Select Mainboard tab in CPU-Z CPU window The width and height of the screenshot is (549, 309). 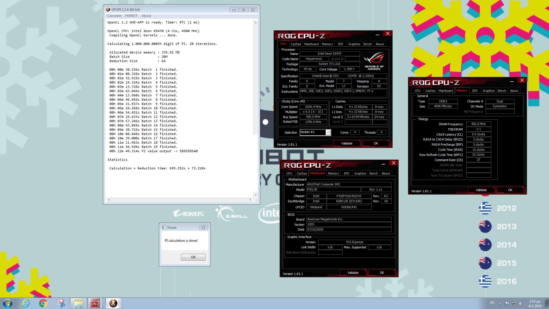311,44
